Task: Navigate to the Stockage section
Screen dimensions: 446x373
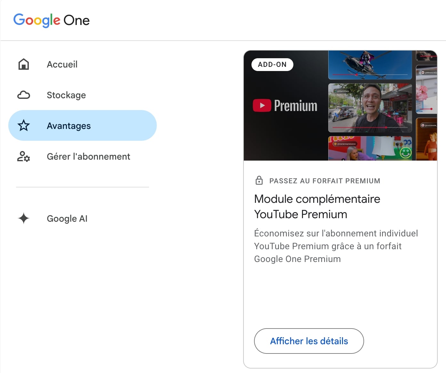Action: 66,95
